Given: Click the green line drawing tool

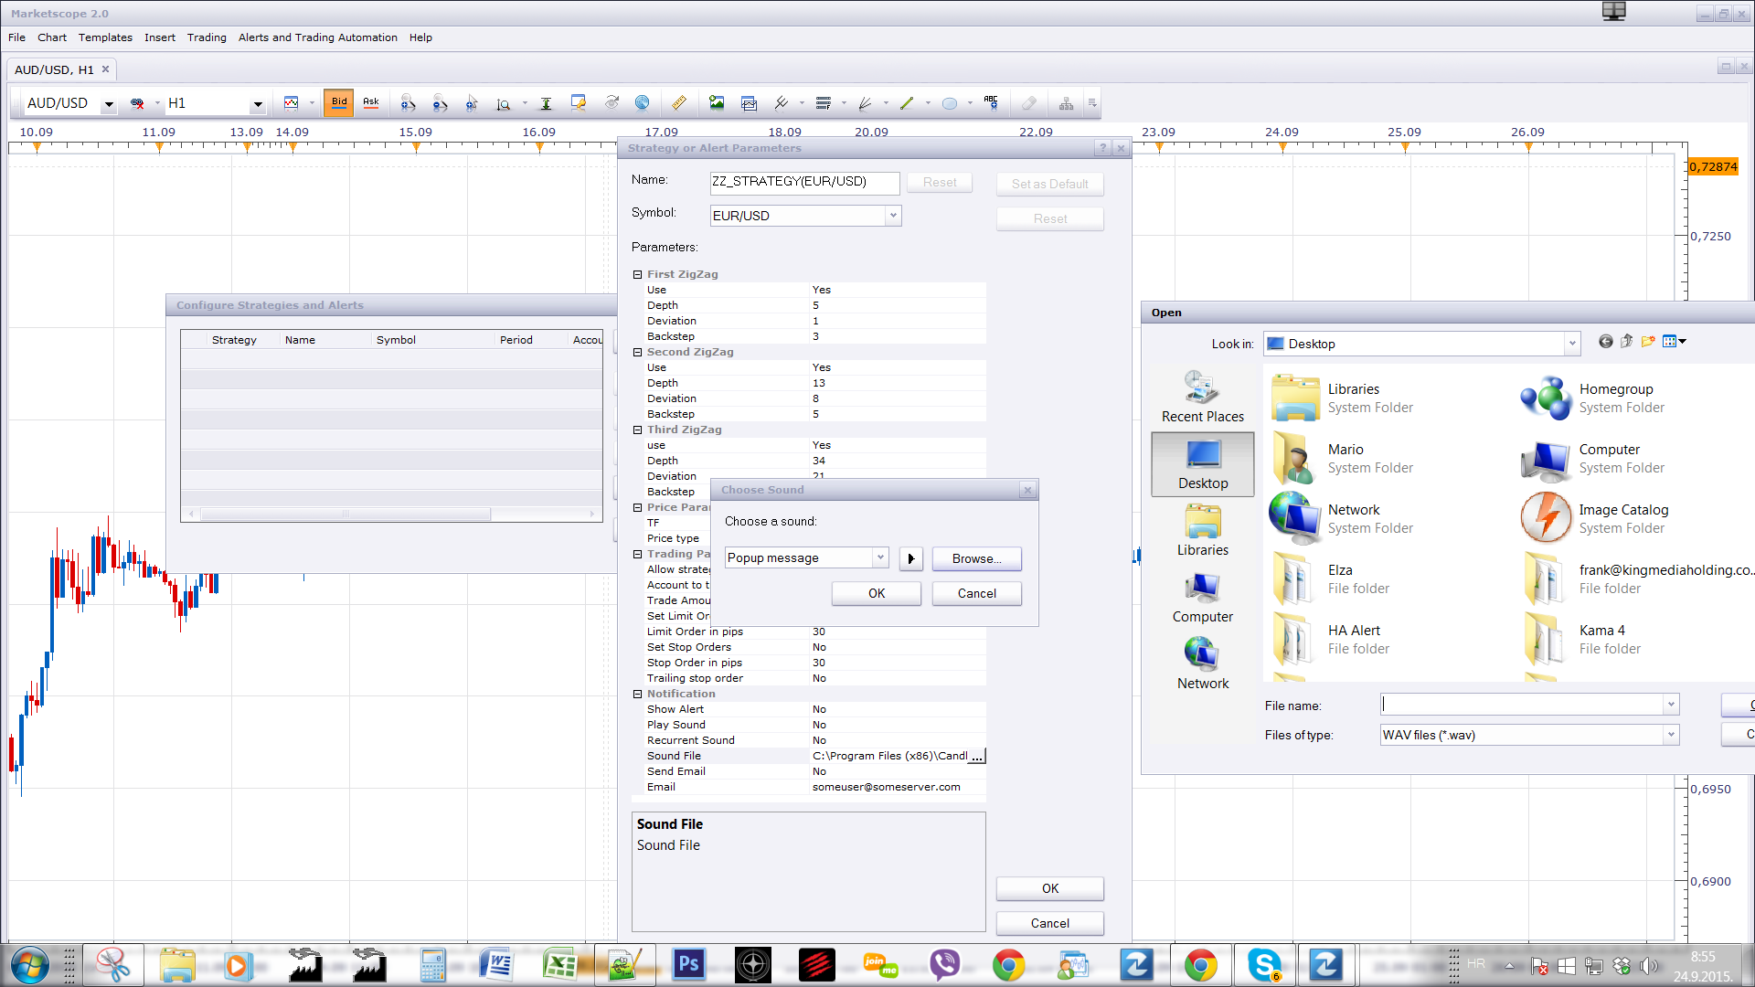Looking at the screenshot, I should click(x=907, y=103).
